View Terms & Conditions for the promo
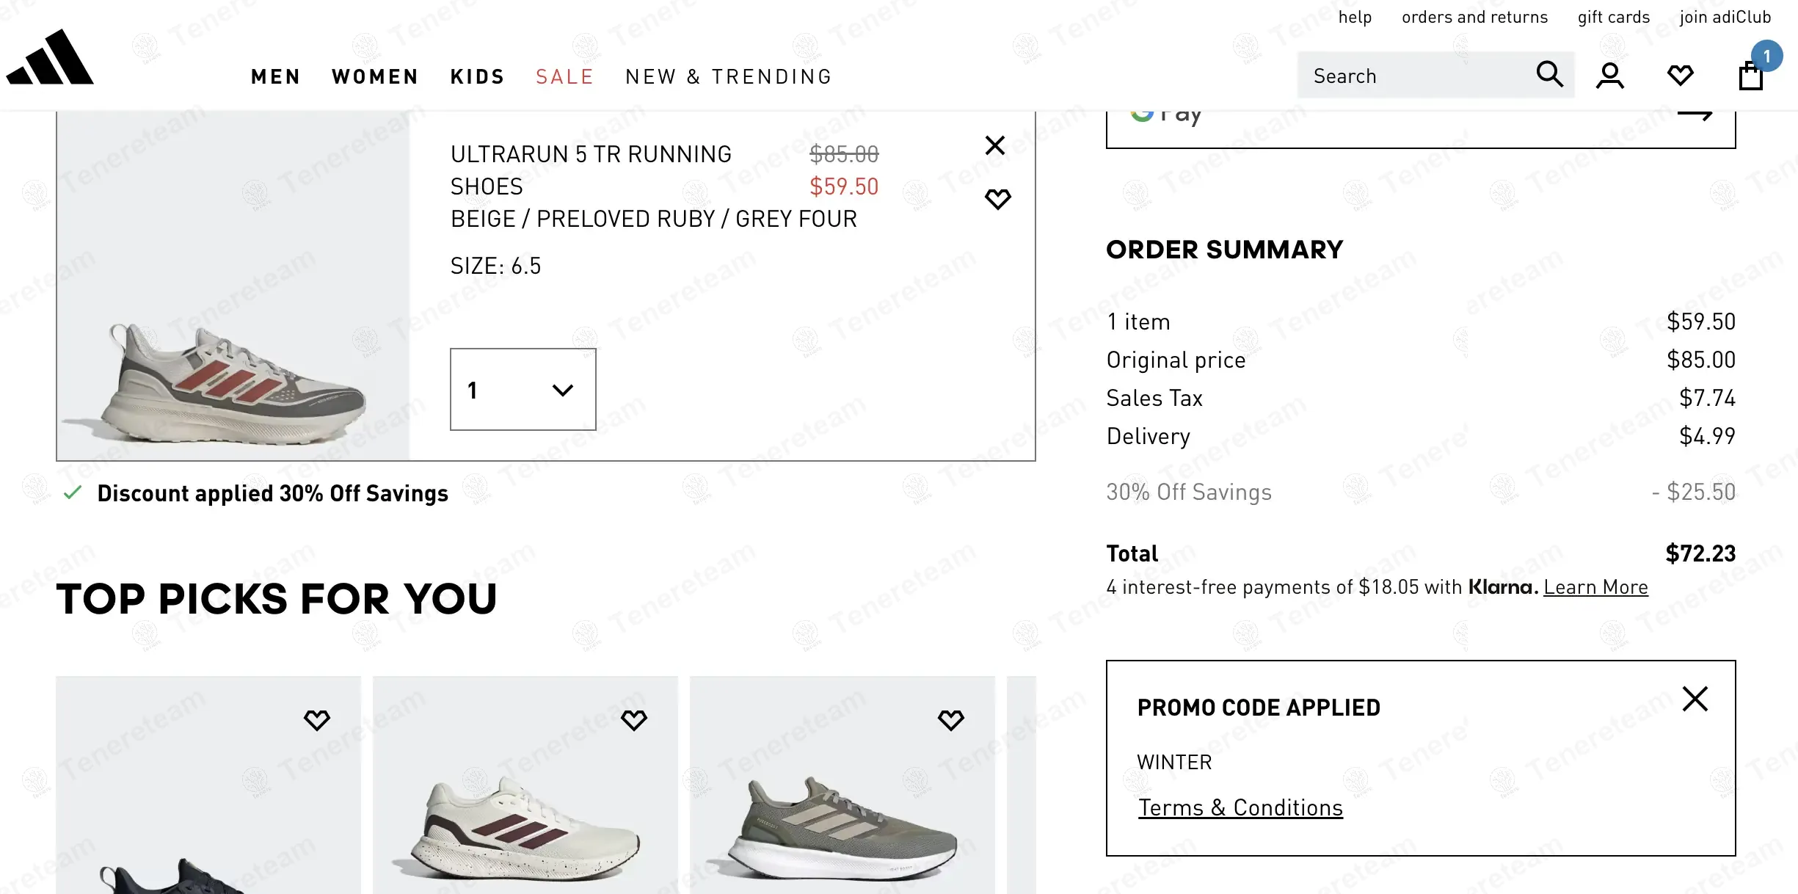The height and width of the screenshot is (894, 1798). [1240, 807]
